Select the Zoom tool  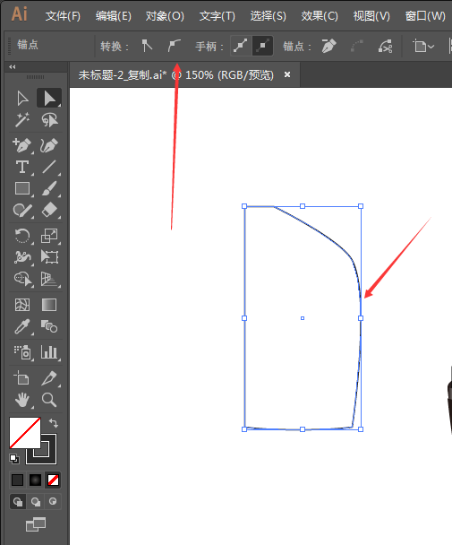tap(49, 400)
